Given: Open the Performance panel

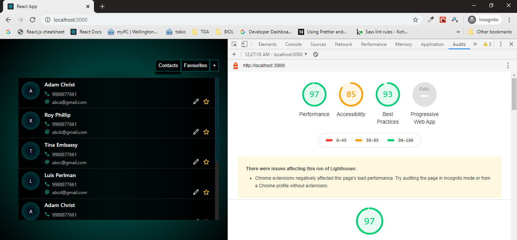Looking at the screenshot, I should pos(374,44).
